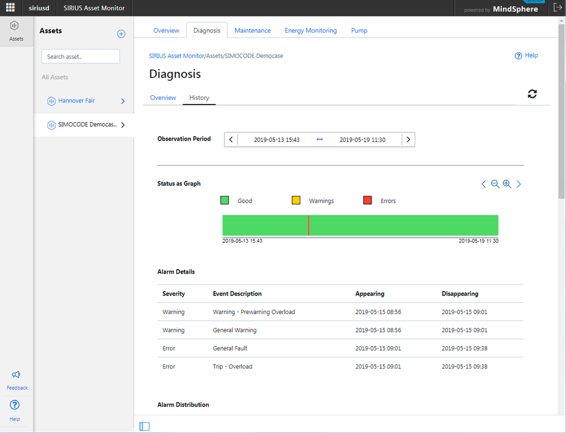Select the General Fault event row
Screen dimensions: 566x433
(x=341, y=348)
